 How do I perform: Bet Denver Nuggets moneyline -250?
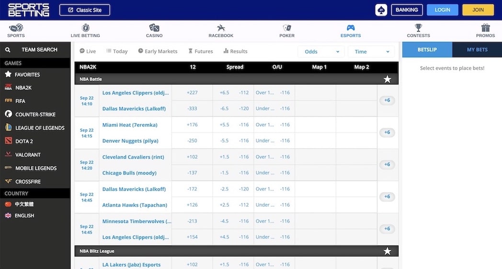click(x=192, y=141)
